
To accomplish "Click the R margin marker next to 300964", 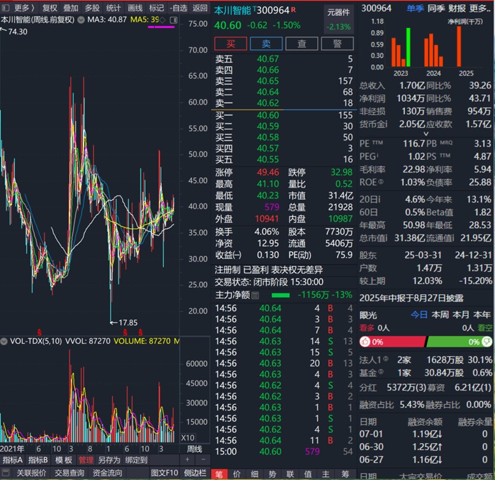I will tap(293, 10).
